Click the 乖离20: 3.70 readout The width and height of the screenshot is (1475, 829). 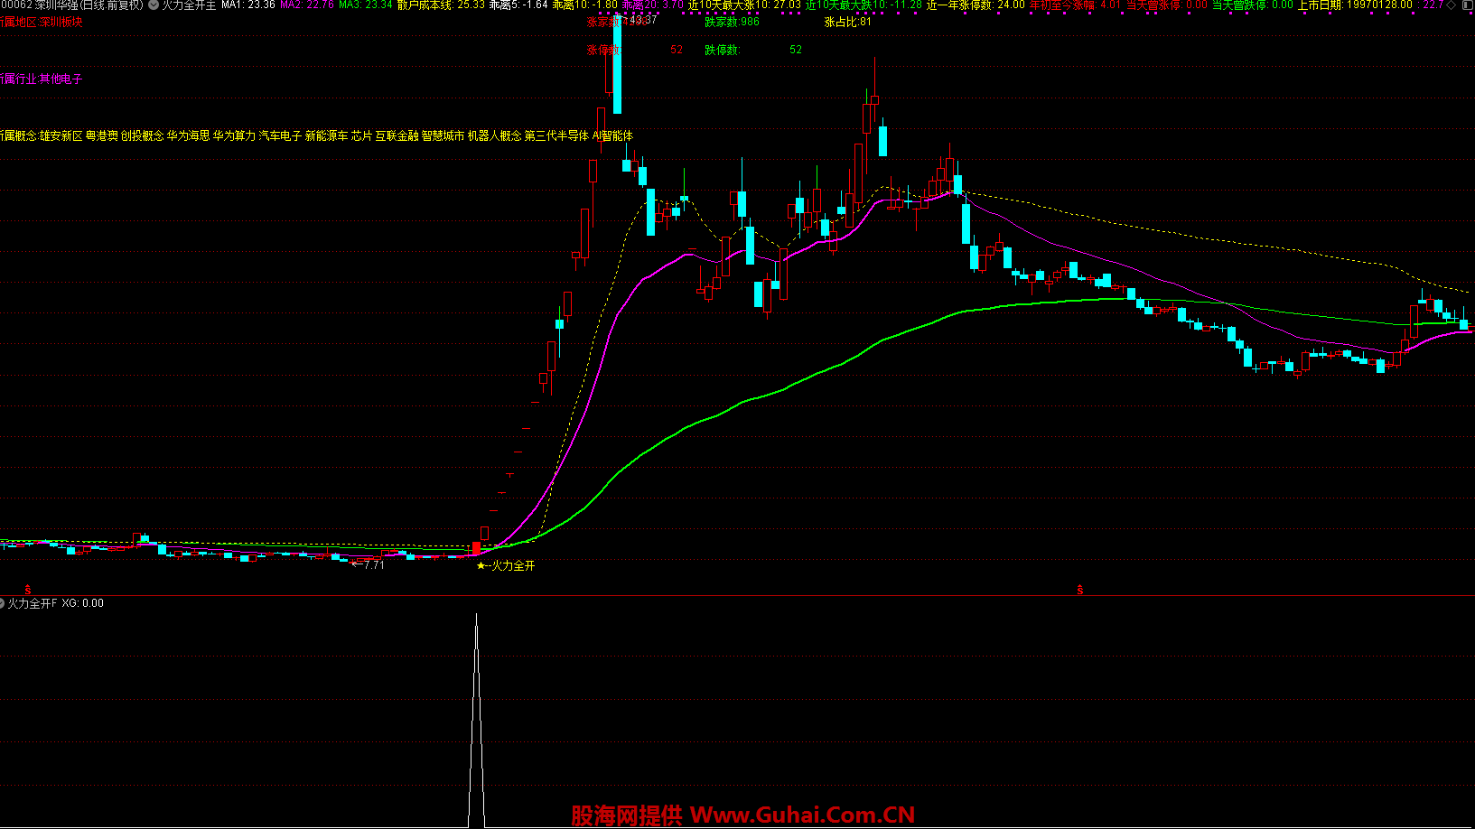tap(653, 5)
